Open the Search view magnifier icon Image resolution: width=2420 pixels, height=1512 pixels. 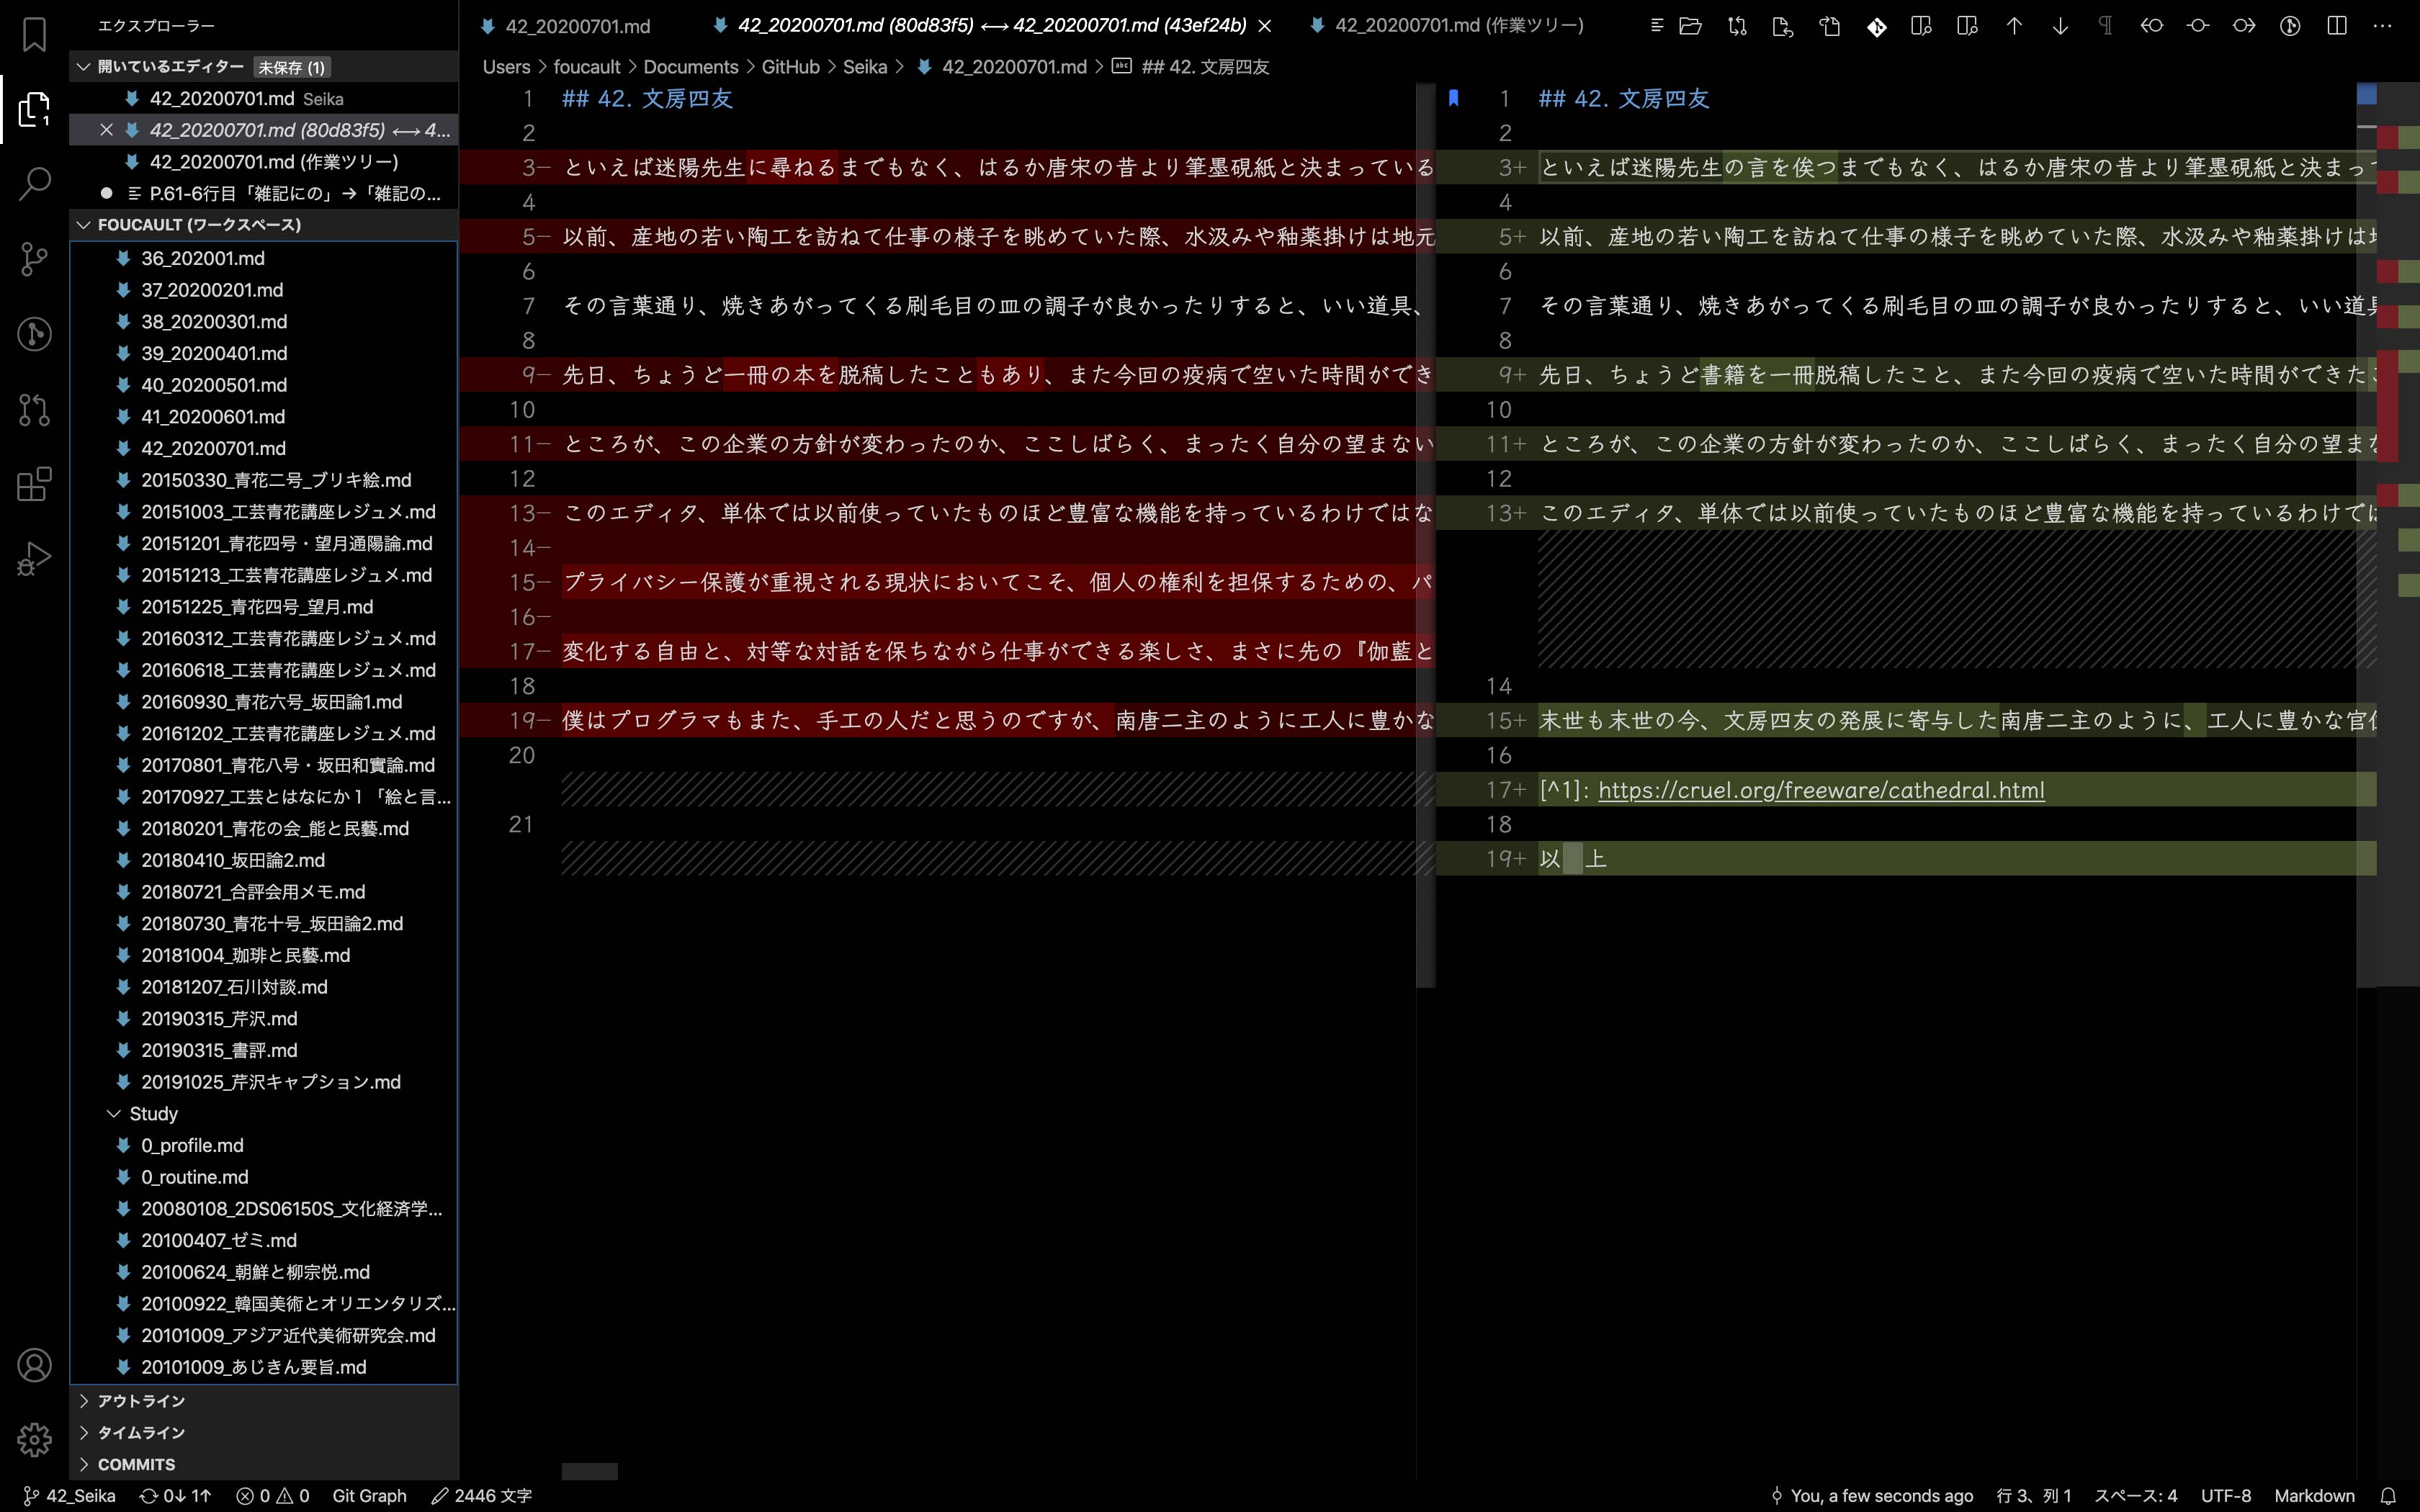[x=34, y=184]
